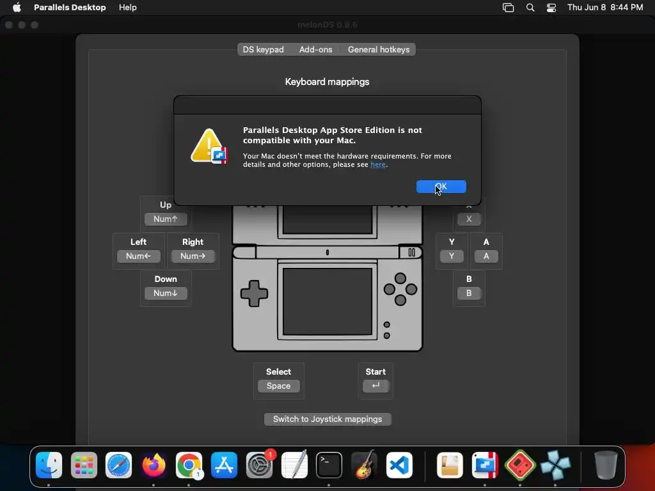The height and width of the screenshot is (491, 655).
Task: Click the date and time in menu bar
Action: (605, 8)
